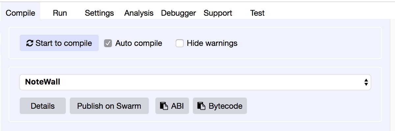Click the clipboard icon beside Bytecode
Screen dimensions: 395x131
point(201,106)
